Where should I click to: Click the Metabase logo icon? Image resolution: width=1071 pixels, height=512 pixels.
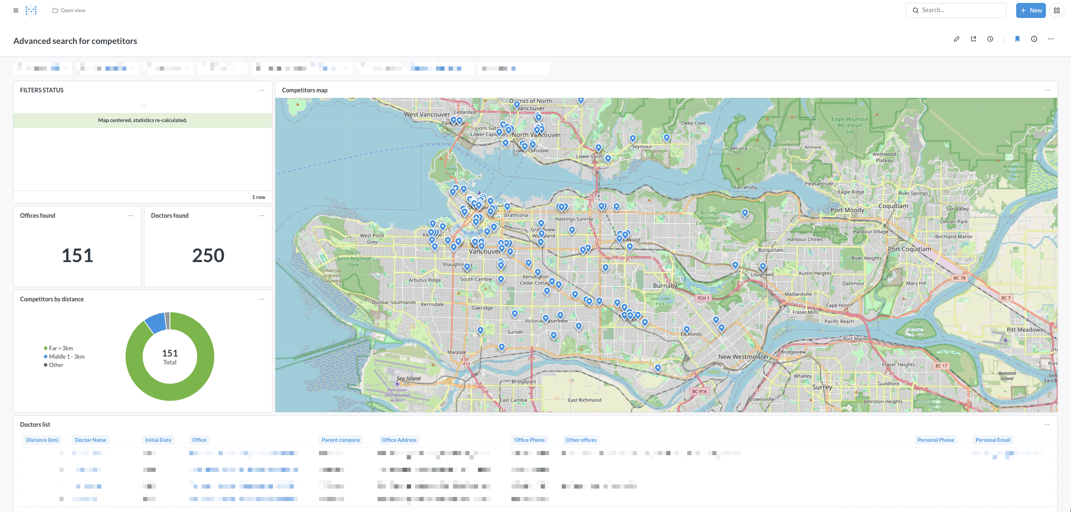point(31,10)
